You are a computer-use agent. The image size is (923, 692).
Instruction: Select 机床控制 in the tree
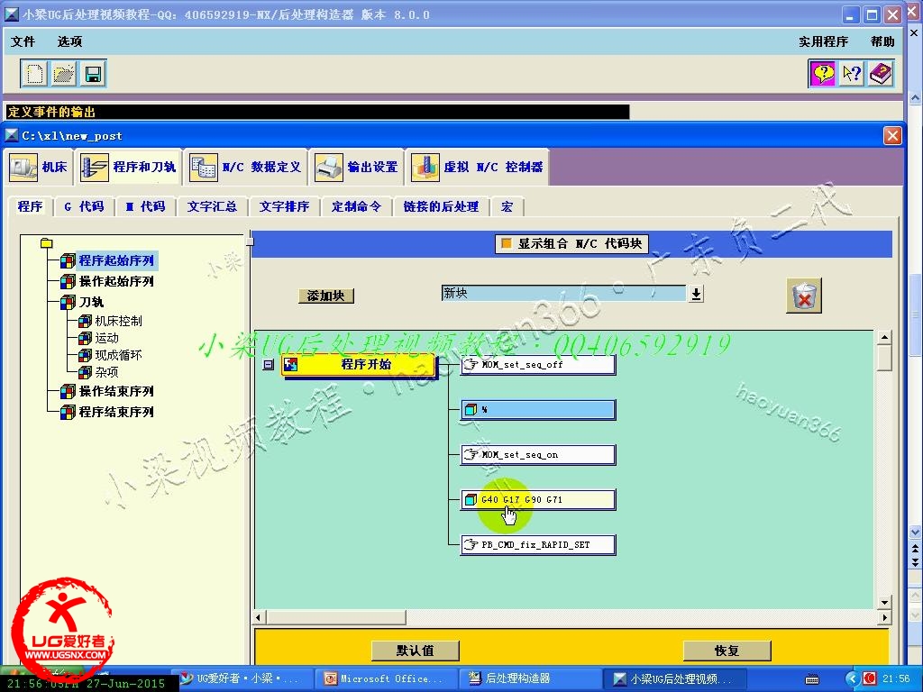tap(118, 321)
